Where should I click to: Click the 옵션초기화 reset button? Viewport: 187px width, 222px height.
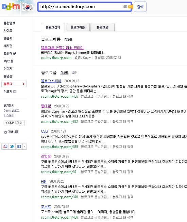(14, 123)
